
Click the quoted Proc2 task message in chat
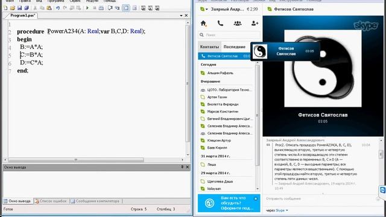pos(316,162)
